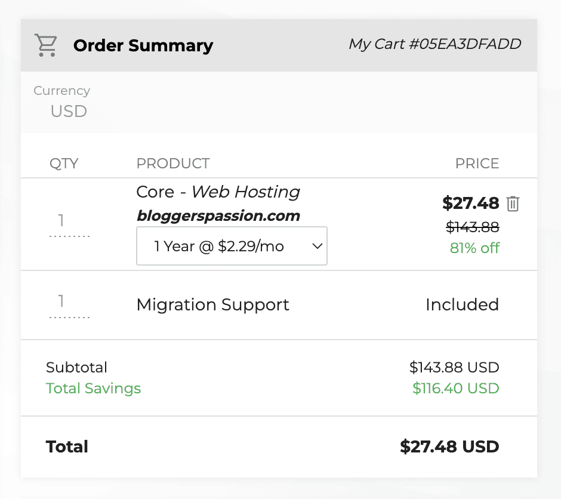Click the shopping cart icon
The image size is (561, 499).
point(46,44)
